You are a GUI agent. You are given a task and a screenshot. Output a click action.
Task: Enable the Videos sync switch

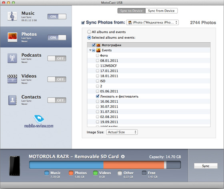click(57, 79)
